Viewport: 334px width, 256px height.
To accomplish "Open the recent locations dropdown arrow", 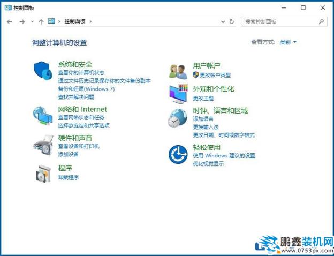I will [x=32, y=21].
